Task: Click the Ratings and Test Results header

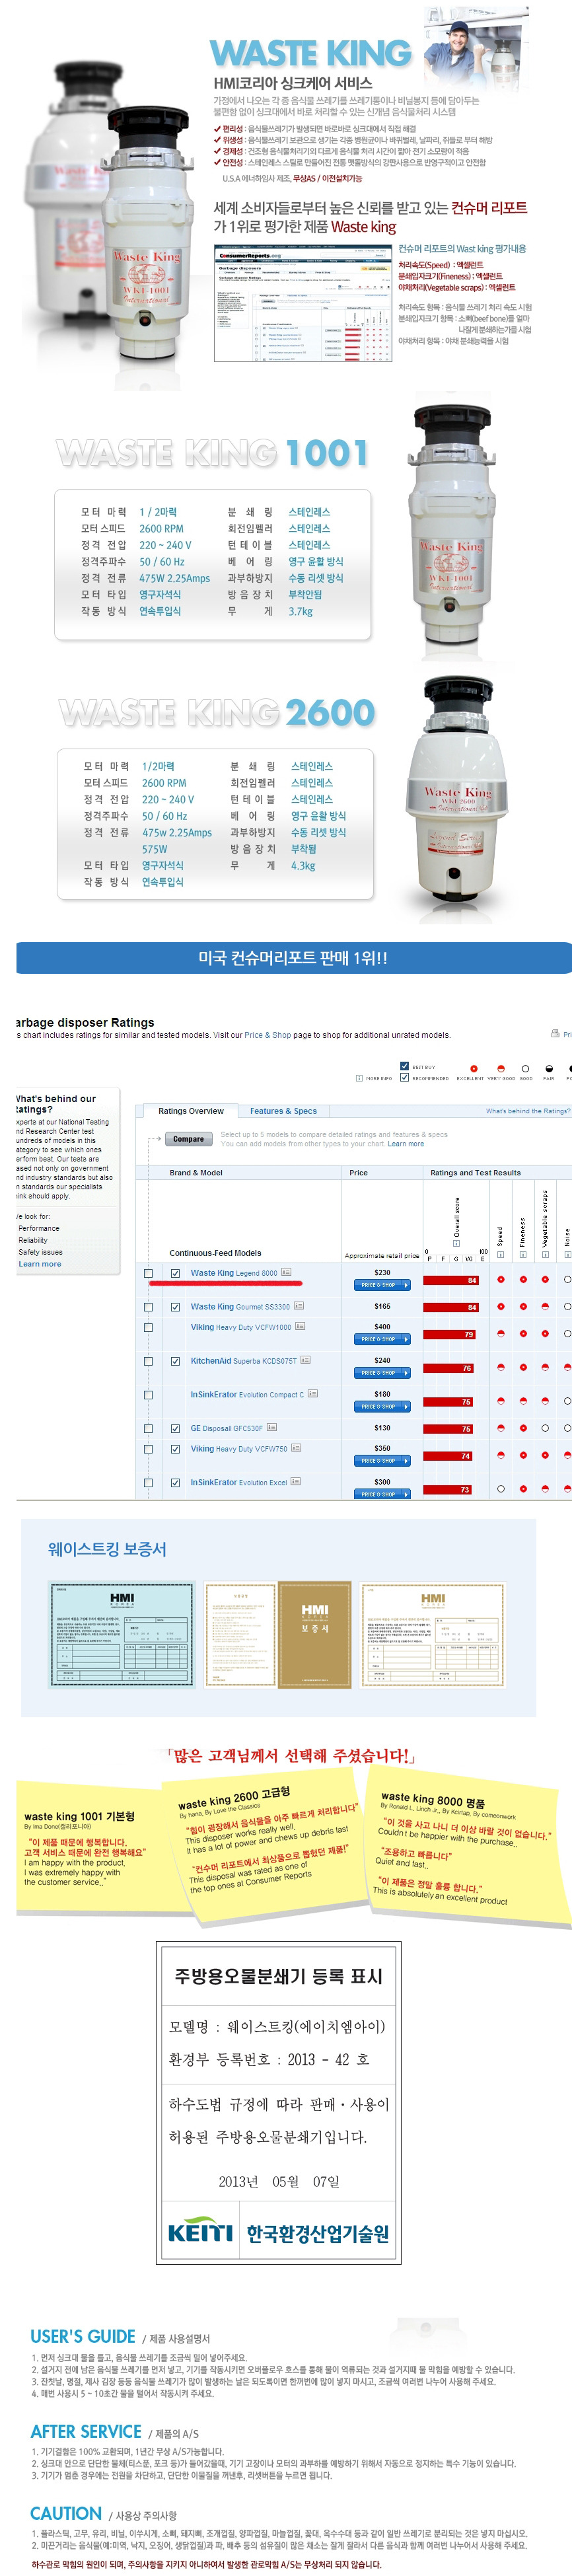Action: tap(475, 1172)
